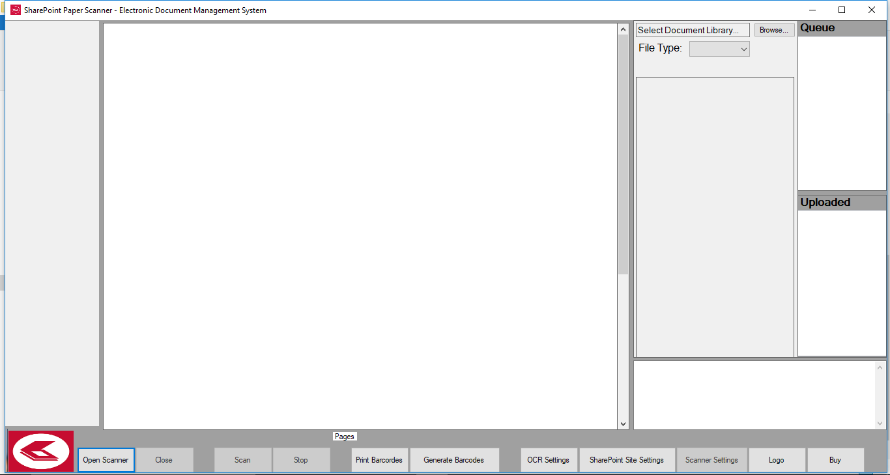Click the Buy button
Viewport: 890px width, 475px height.
click(x=835, y=460)
